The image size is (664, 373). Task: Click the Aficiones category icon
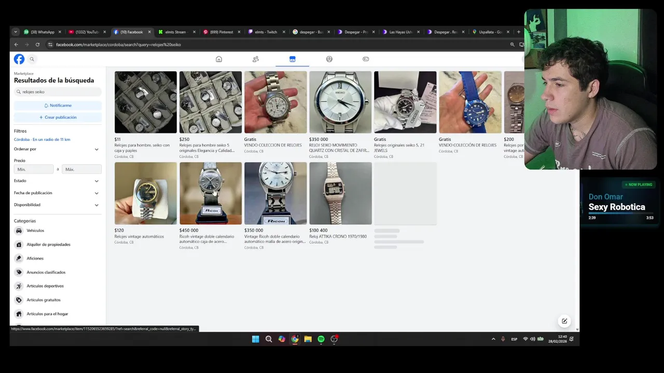point(19,259)
